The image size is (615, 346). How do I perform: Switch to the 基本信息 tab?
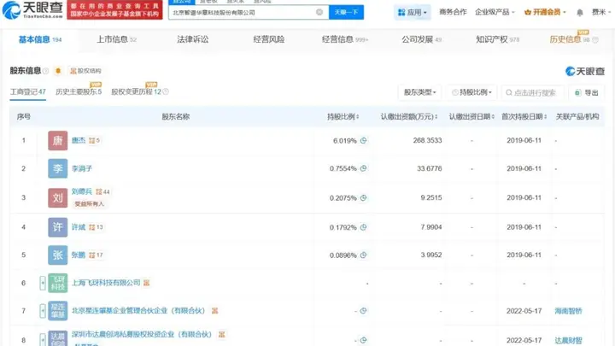(40, 39)
